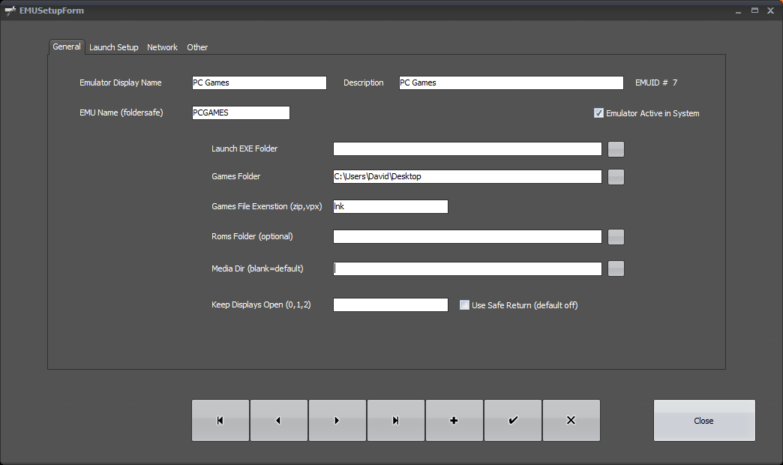Screen dimensions: 783x465
Task: Uncheck Emulator Active in System
Action: 598,113
